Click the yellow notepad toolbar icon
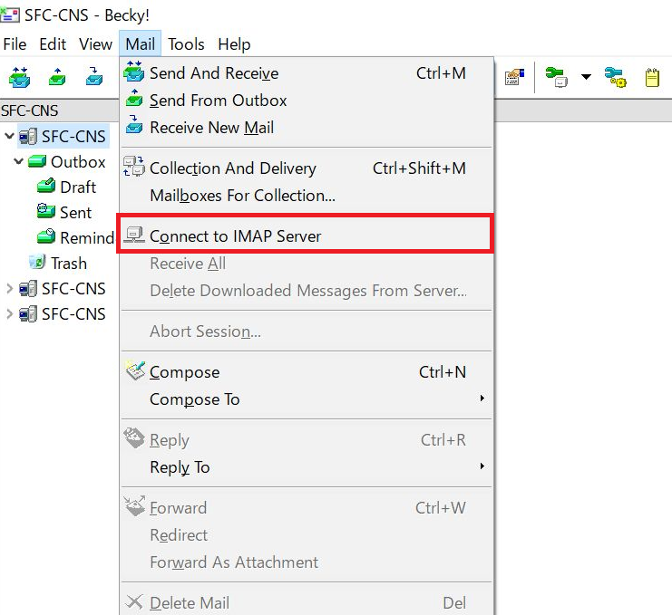672x615 pixels. tap(652, 78)
